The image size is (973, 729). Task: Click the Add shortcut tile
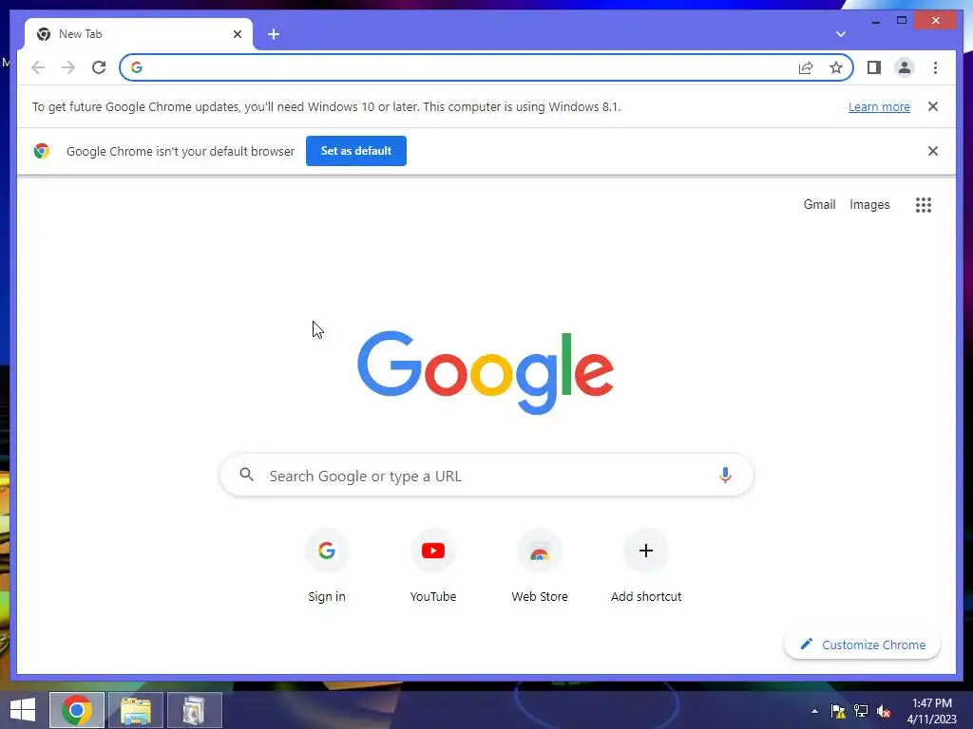[x=646, y=566]
